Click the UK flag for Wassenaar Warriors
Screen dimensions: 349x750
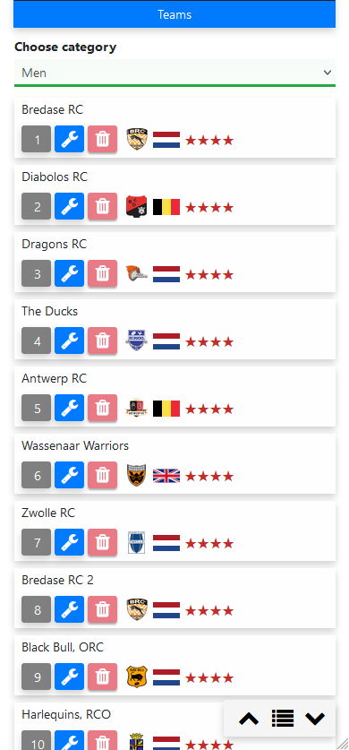(166, 476)
